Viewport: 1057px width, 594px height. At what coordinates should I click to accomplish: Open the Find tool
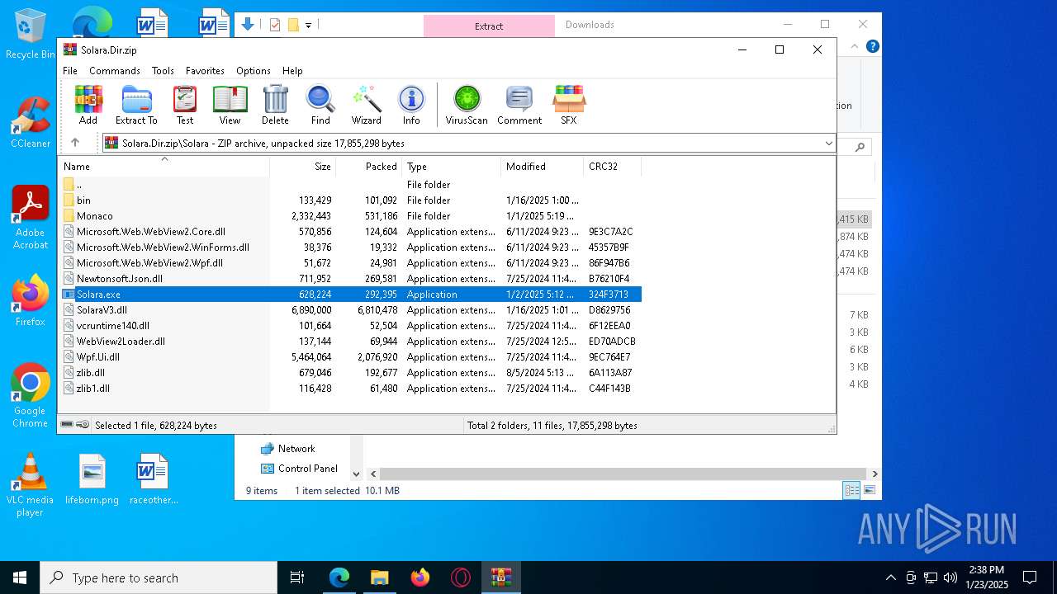tap(320, 106)
